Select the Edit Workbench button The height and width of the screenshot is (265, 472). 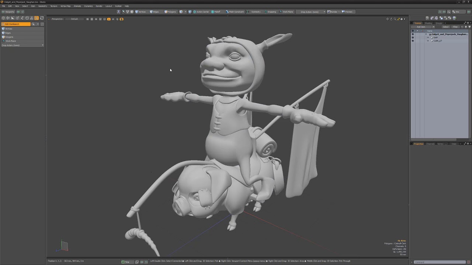coord(16,24)
